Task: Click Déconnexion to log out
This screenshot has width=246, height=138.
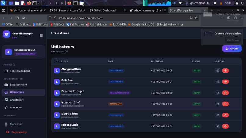Action: tap(23, 132)
